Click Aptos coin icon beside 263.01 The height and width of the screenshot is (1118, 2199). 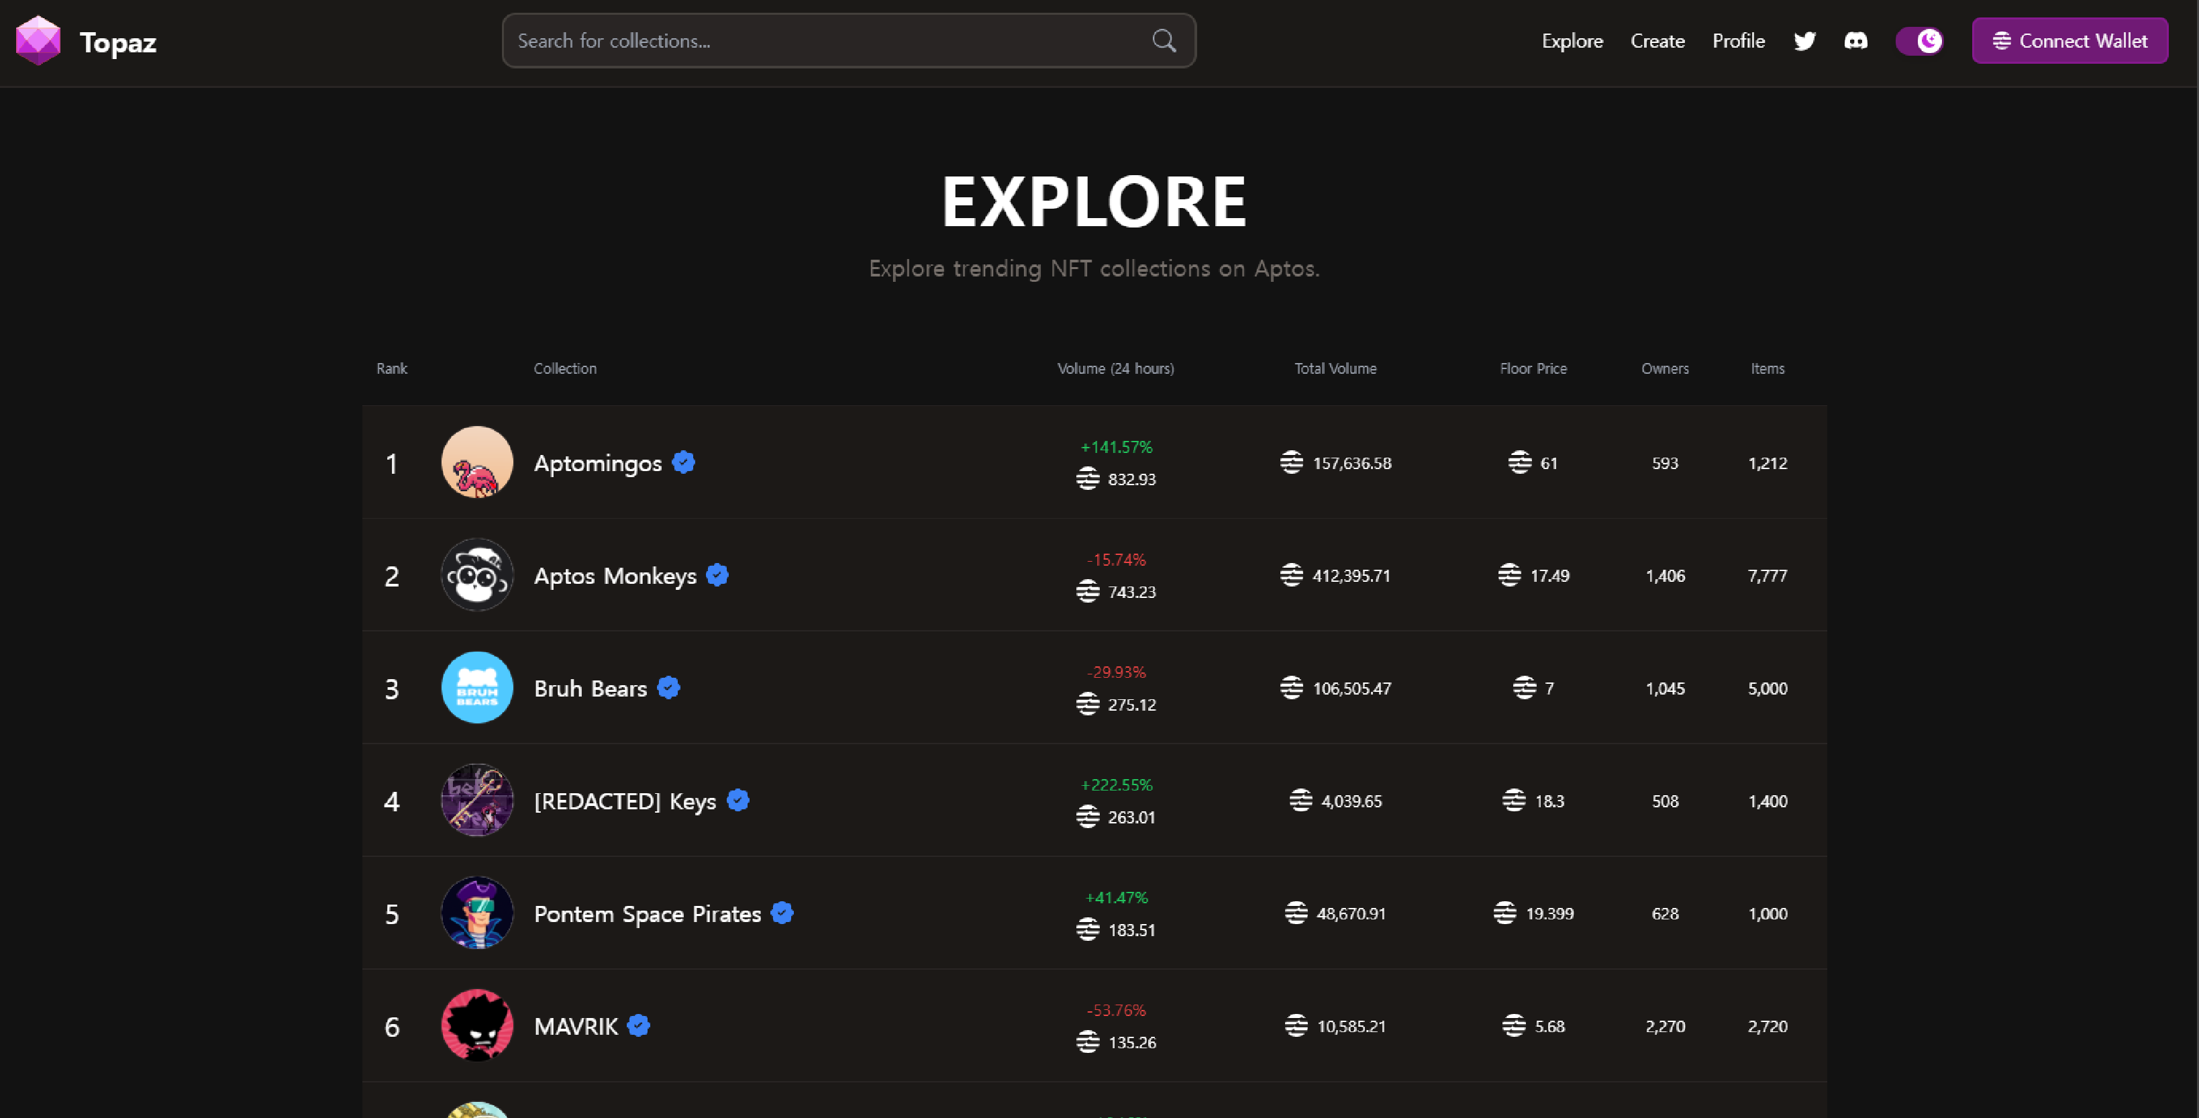pyautogui.click(x=1088, y=817)
